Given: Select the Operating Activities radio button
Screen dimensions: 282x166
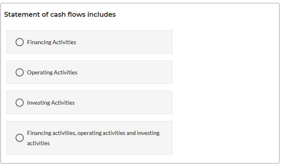Looking at the screenshot, I should coord(19,72).
